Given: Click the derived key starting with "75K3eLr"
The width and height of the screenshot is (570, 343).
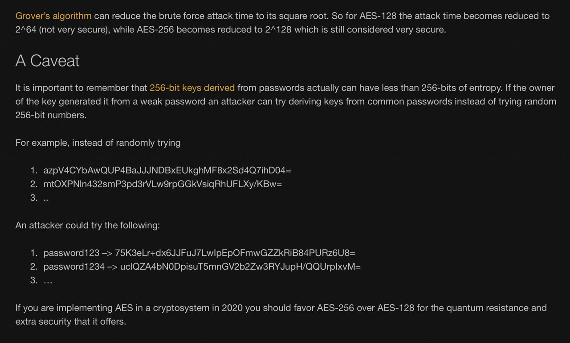Looking at the screenshot, I should click(x=235, y=253).
